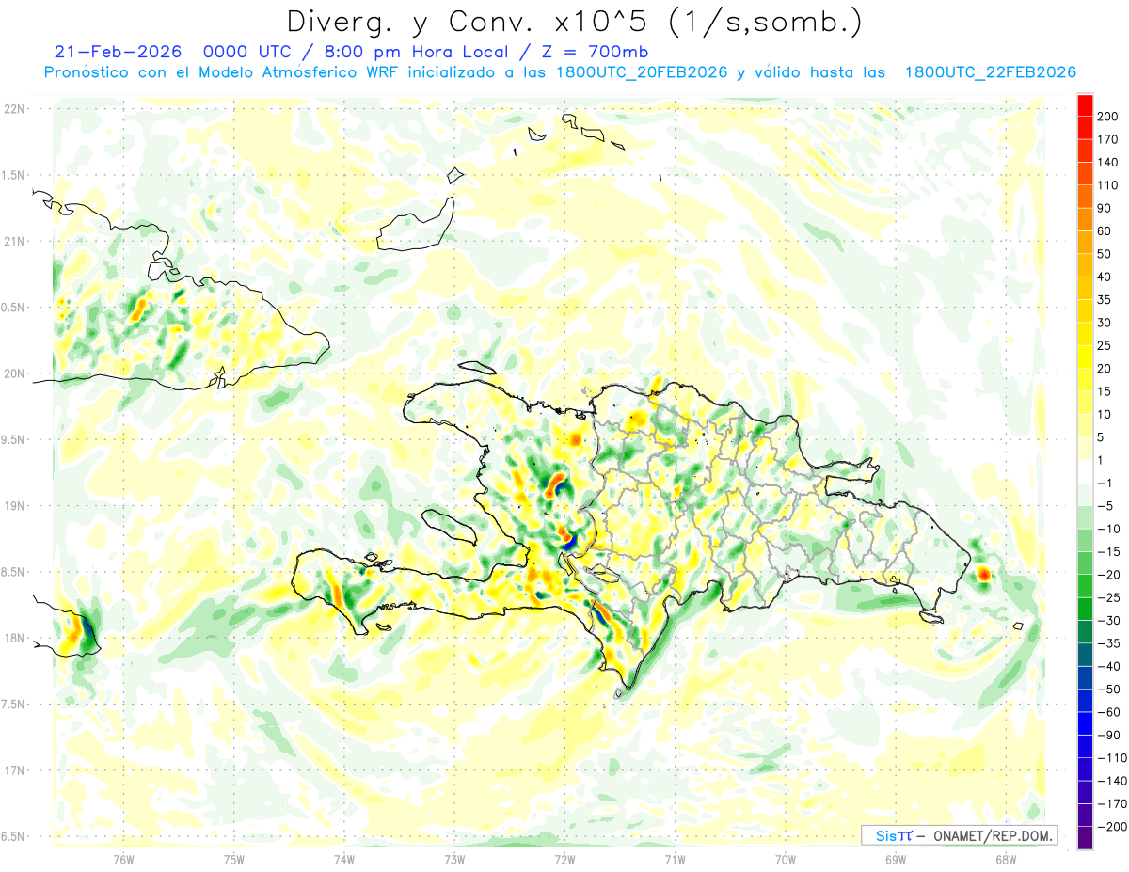Click the "-50" color scale value
Viewport: 1129px width, 872px height.
click(1108, 690)
